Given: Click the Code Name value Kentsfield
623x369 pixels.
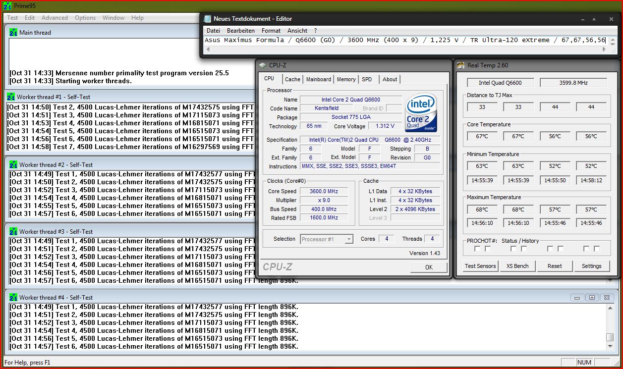Looking at the screenshot, I should coord(327,108).
